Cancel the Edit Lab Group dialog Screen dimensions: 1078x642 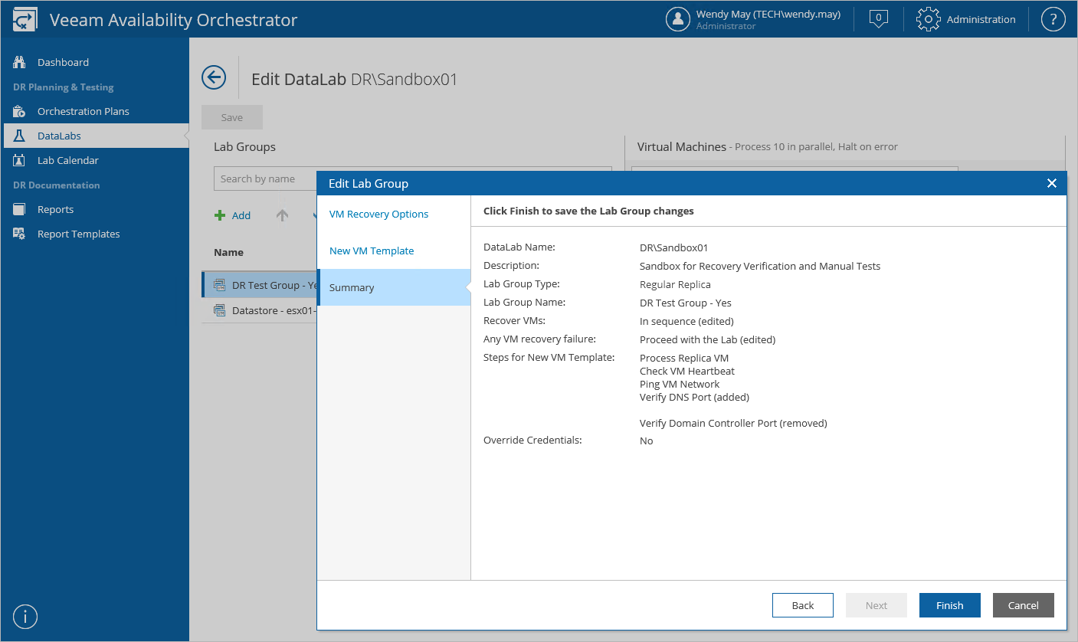(x=1023, y=605)
